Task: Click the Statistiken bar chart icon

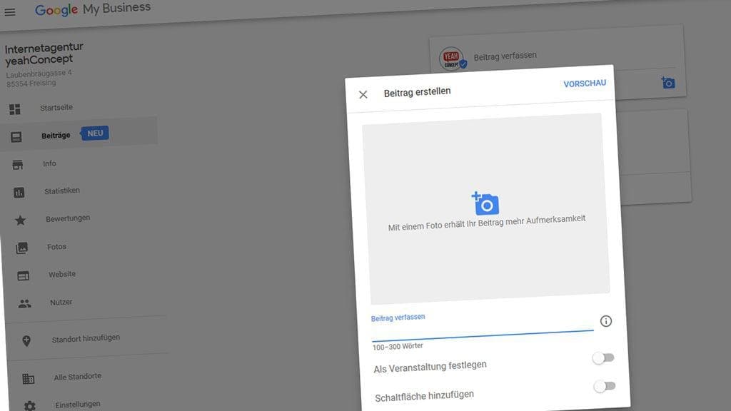Action: click(x=19, y=193)
